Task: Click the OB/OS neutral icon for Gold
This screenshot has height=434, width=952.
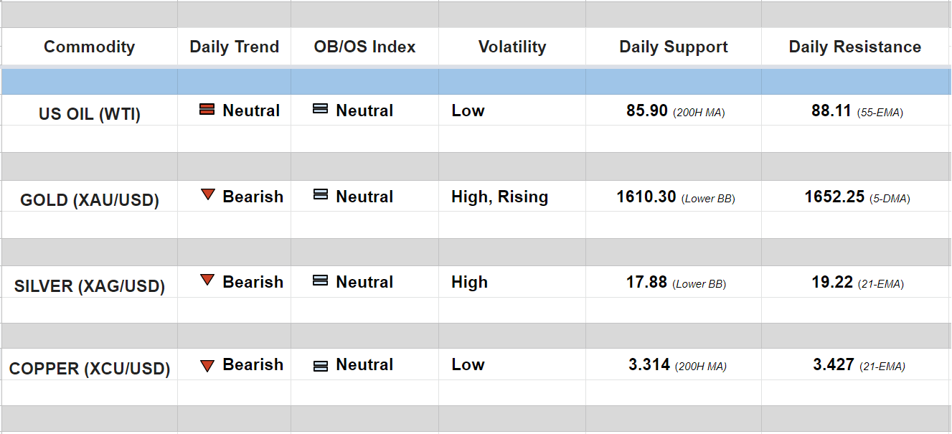Action: [321, 194]
